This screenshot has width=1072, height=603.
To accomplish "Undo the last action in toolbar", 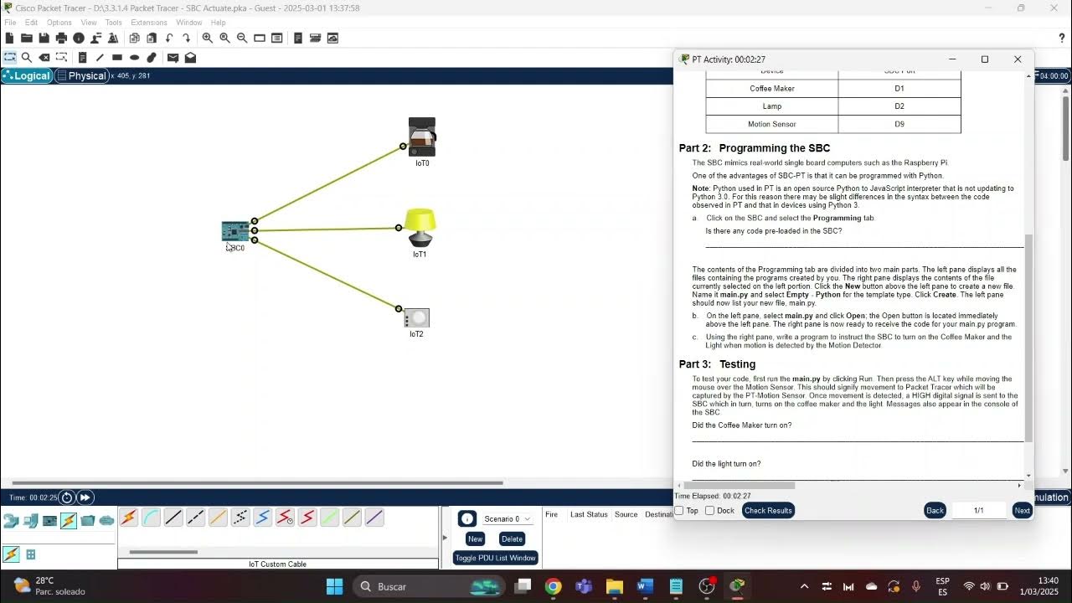I will 169,38.
